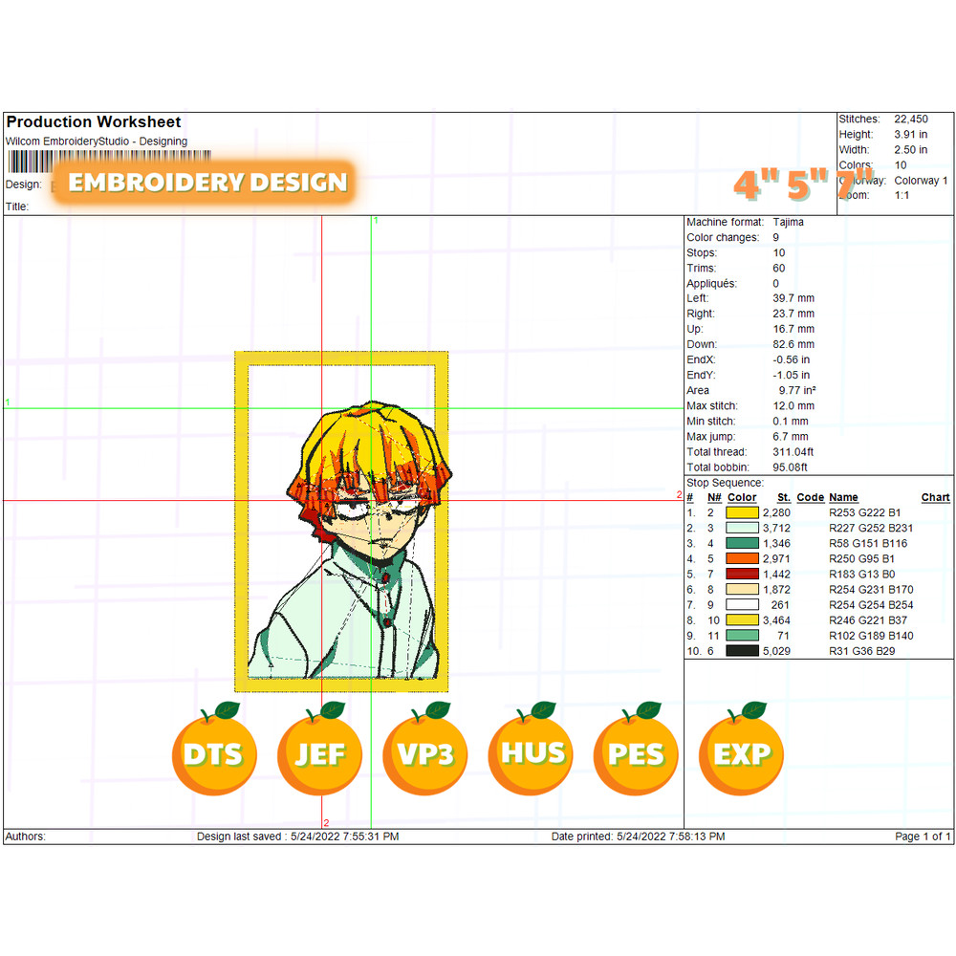
Task: Choose the VP3 format icon
Action: click(424, 755)
